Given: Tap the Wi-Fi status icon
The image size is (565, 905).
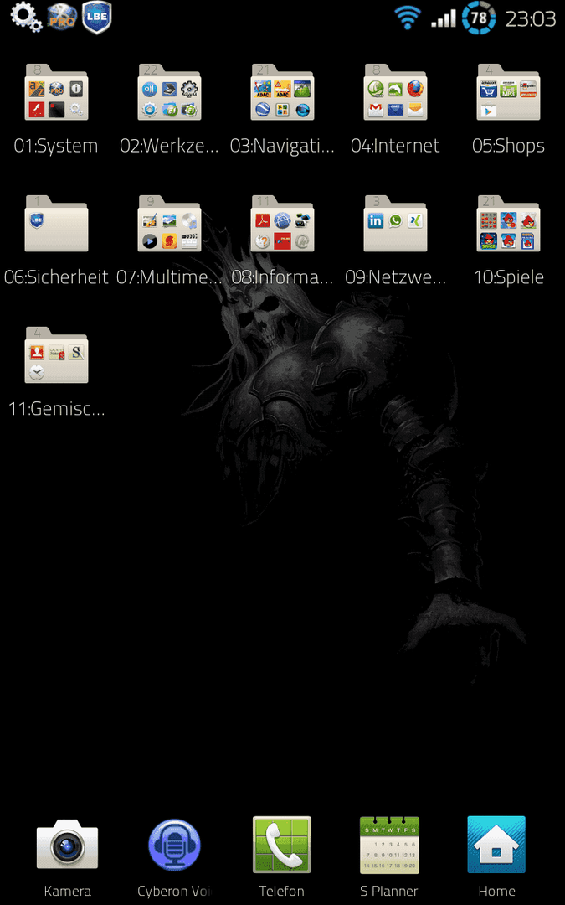Looking at the screenshot, I should pyautogui.click(x=408, y=18).
